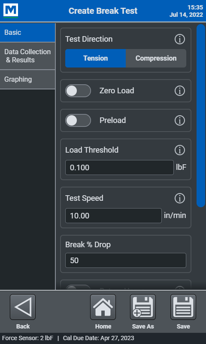Open Test Speed info icon

tap(180, 198)
